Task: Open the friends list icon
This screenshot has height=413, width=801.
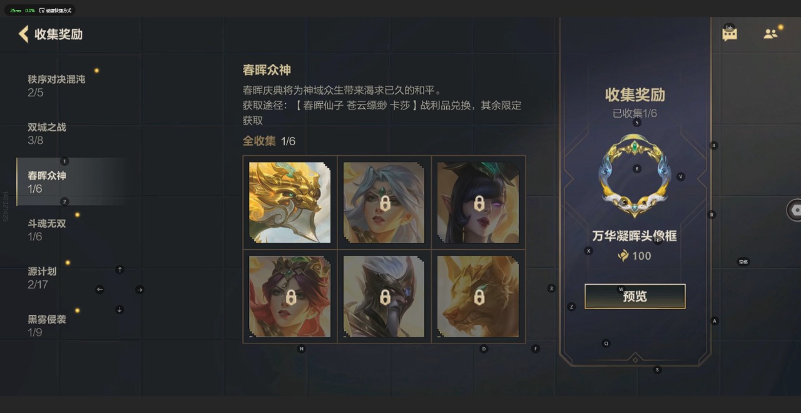Action: (770, 34)
